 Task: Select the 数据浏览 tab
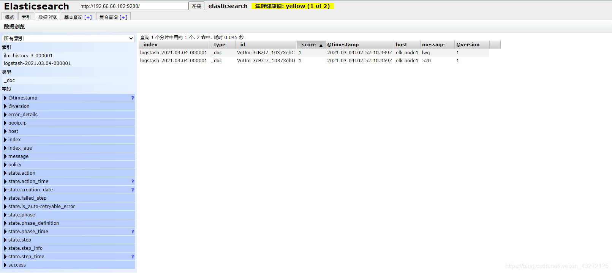click(47, 17)
